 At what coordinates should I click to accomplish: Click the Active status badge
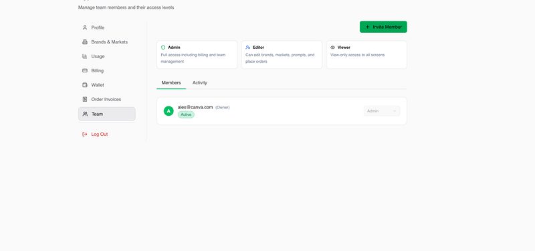pos(186,114)
